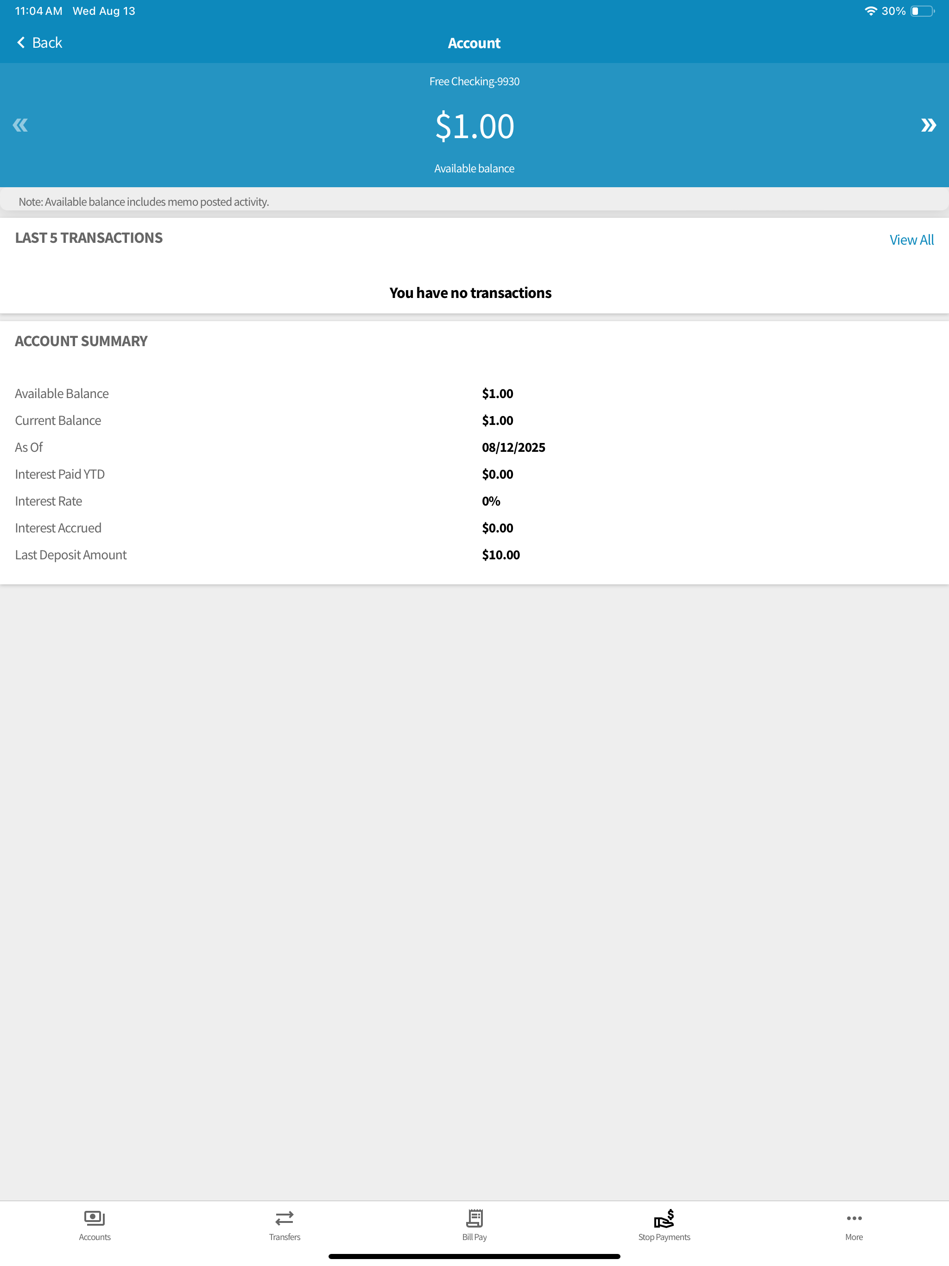Viewport: 949px width, 1266px height.
Task: Tap the home indicator bar at bottom
Action: [x=474, y=1256]
